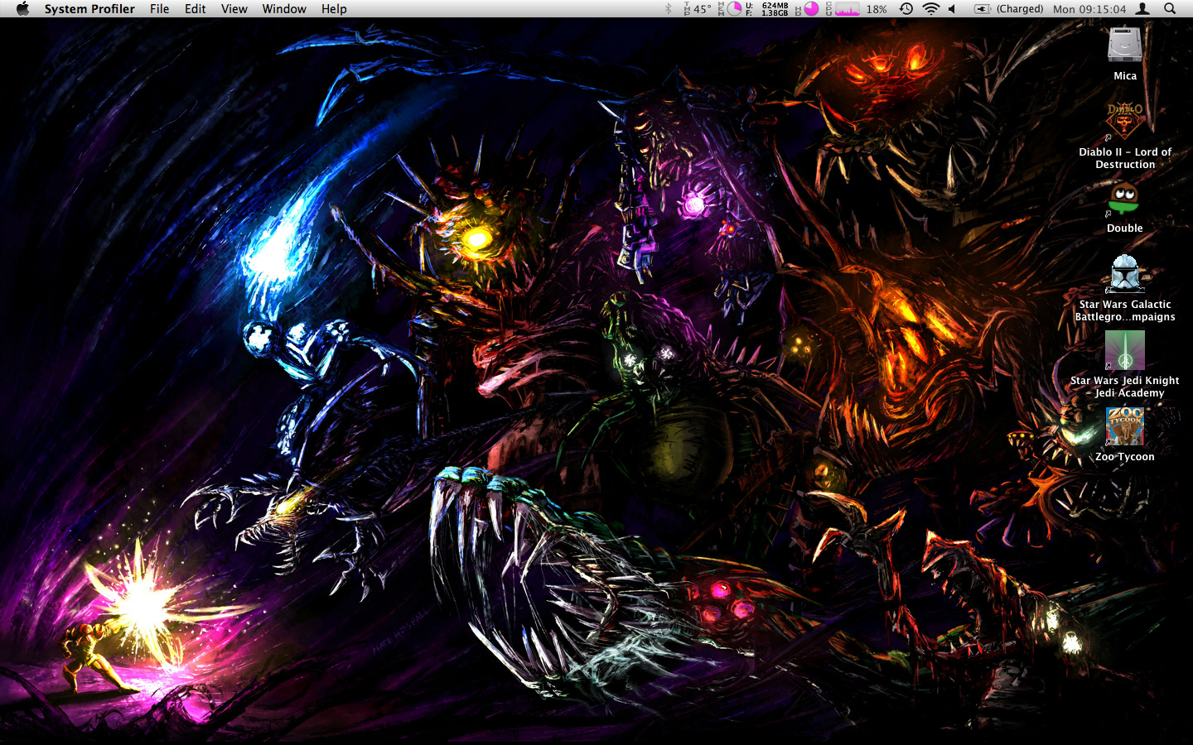The height and width of the screenshot is (745, 1193).
Task: Open Spotlight search magnifier
Action: point(1170,9)
